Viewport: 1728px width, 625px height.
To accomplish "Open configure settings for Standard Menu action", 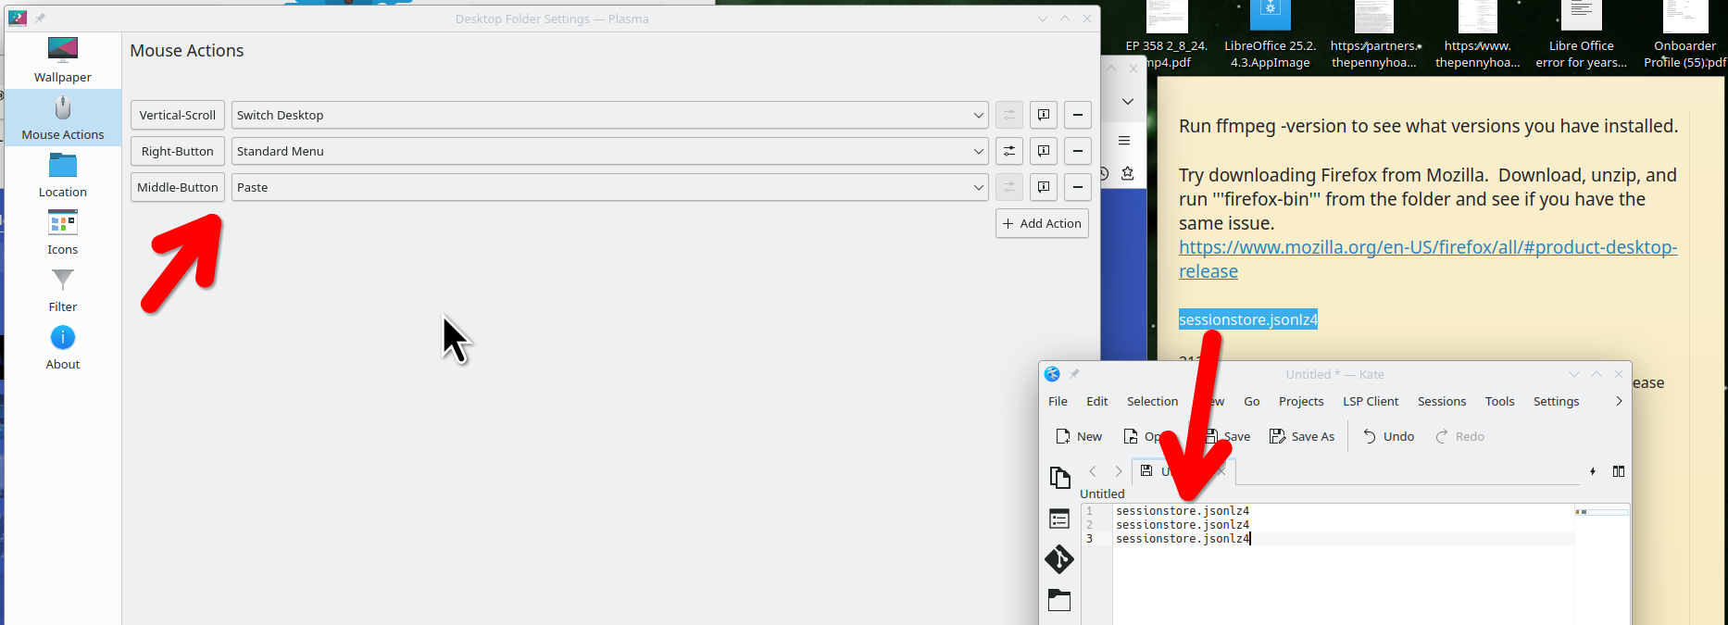I will [1009, 151].
